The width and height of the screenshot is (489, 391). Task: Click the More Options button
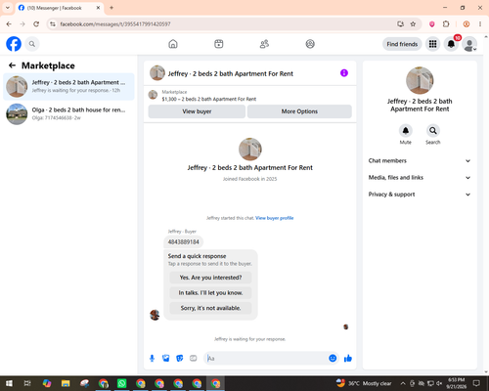tap(299, 111)
